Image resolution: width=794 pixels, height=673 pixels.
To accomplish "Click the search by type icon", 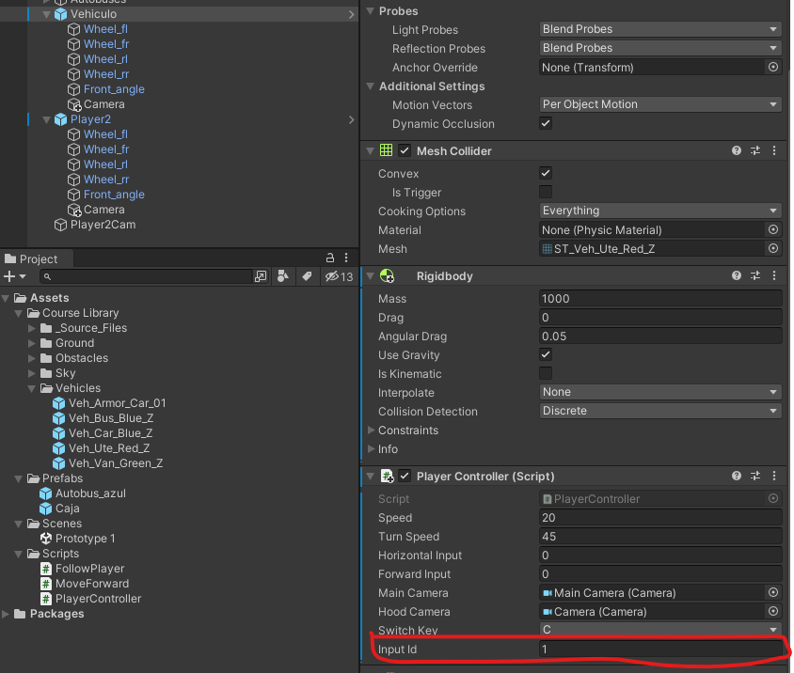I will pyautogui.click(x=283, y=276).
